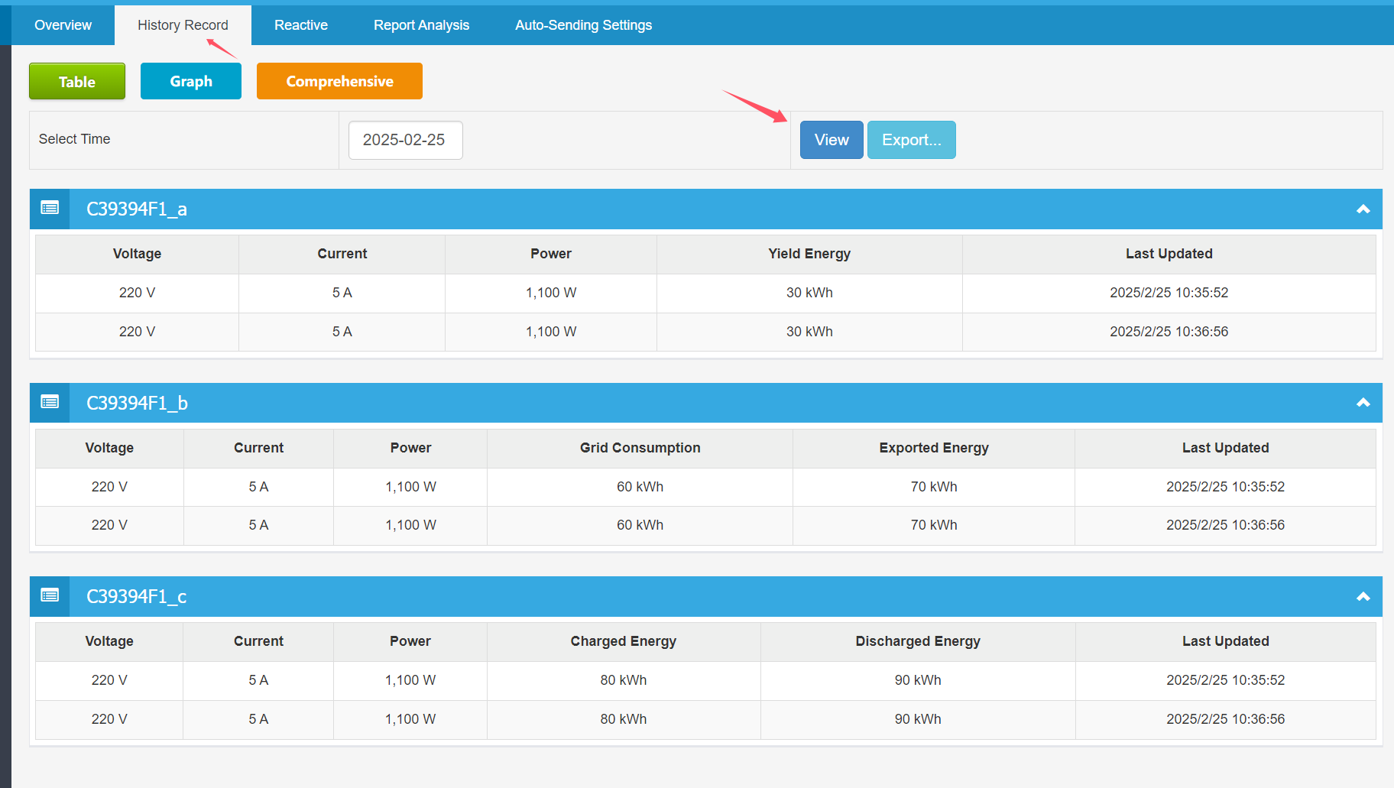Click 30 kWh in the 10:35:52 row
This screenshot has width=1394, height=788.
point(809,293)
